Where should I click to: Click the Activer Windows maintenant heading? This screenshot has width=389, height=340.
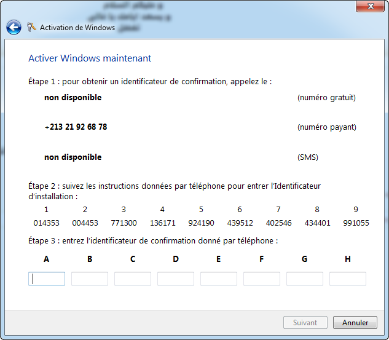pos(90,58)
